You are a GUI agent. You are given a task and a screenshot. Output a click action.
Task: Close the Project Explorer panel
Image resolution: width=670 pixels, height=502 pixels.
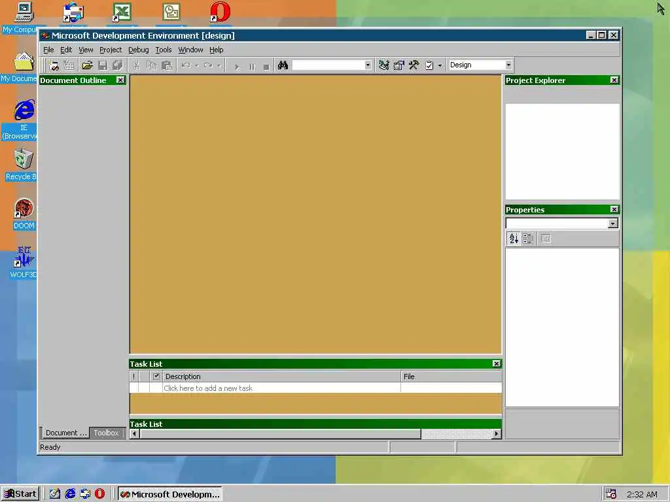(x=614, y=80)
